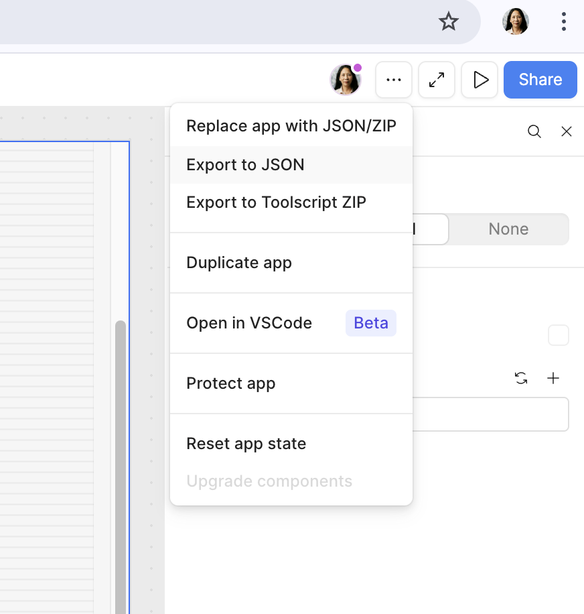Tick the checkbox in the right panel

[x=558, y=335]
